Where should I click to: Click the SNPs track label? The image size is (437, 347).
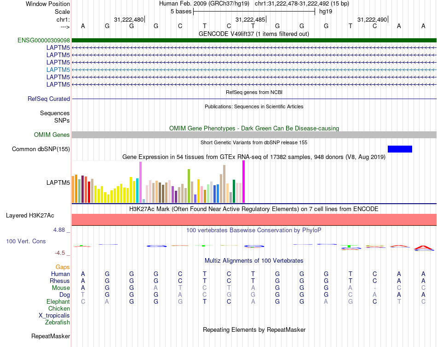(62, 120)
